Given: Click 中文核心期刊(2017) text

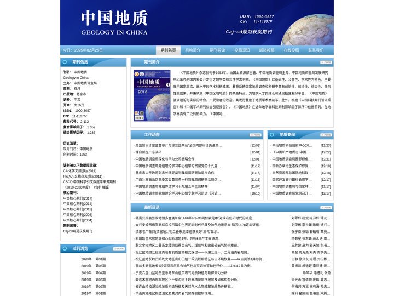Looking at the screenshot, I should click(x=78, y=198).
